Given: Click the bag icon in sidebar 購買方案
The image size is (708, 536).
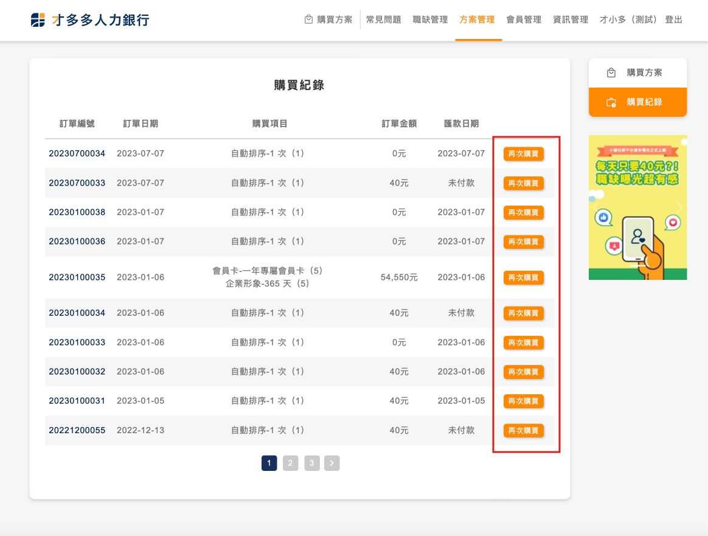Looking at the screenshot, I should [x=611, y=73].
